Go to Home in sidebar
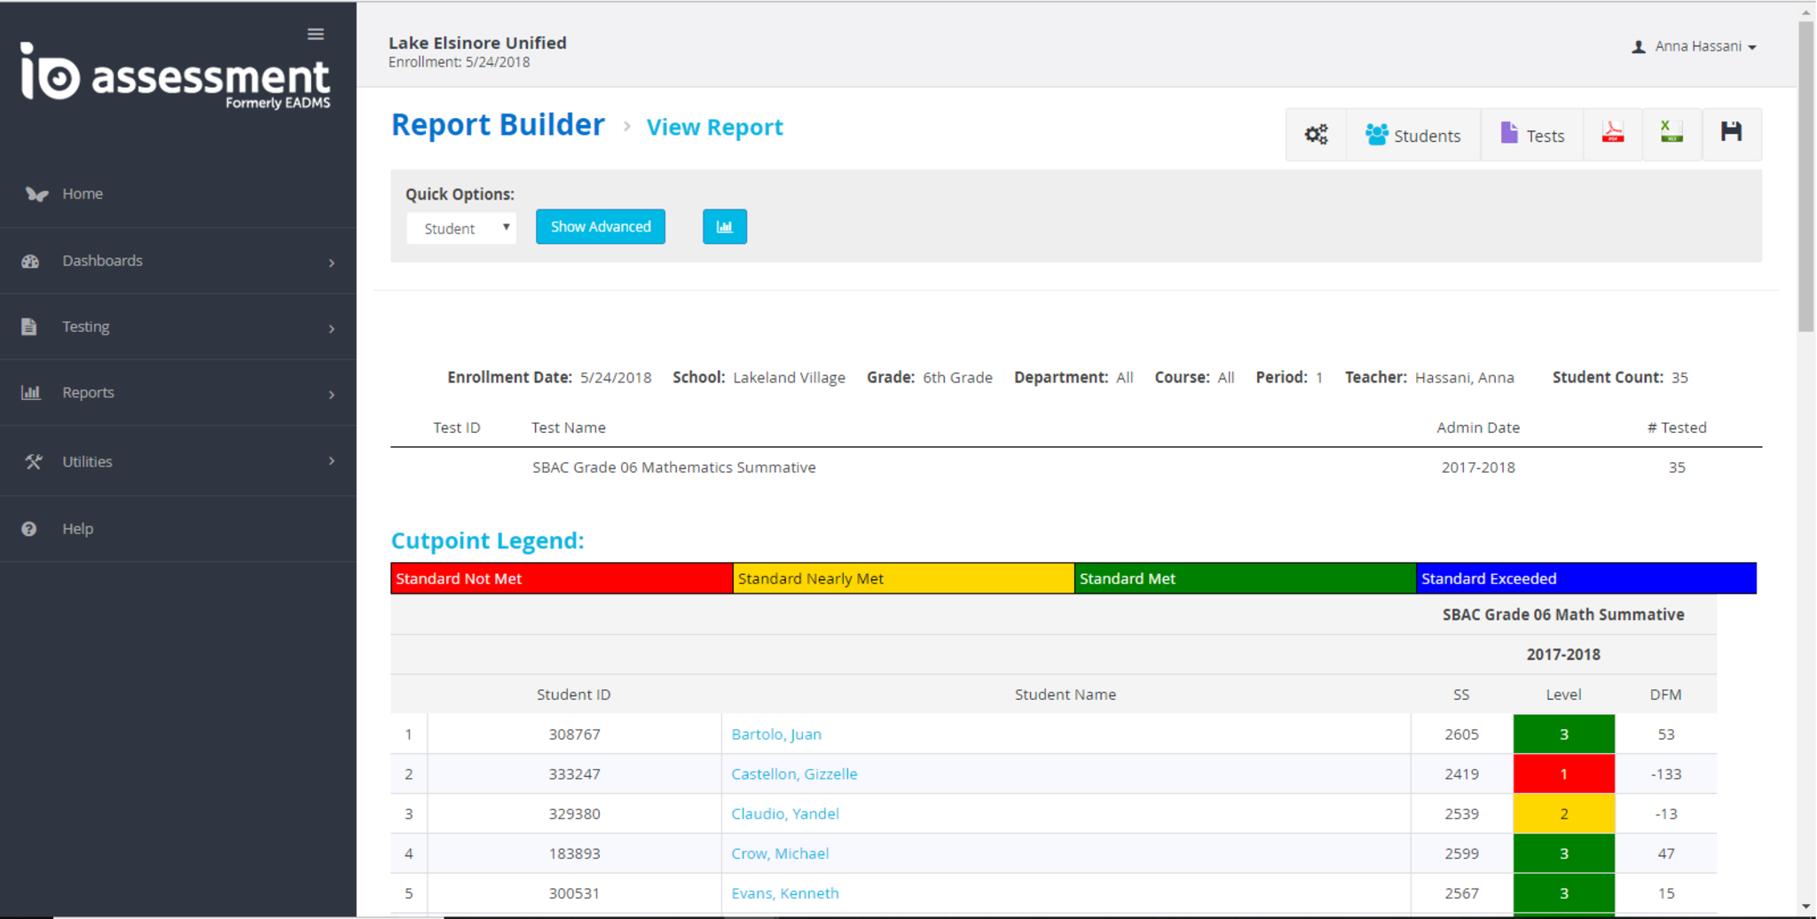Screen dimensions: 1817x919 tap(83, 193)
